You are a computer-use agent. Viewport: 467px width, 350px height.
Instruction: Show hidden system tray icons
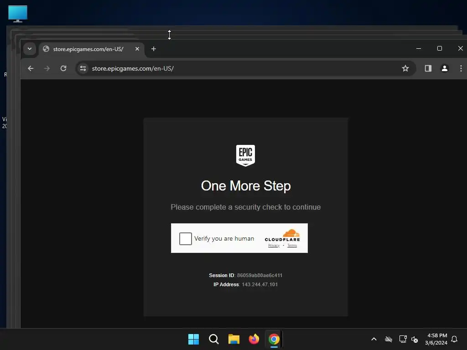374,339
